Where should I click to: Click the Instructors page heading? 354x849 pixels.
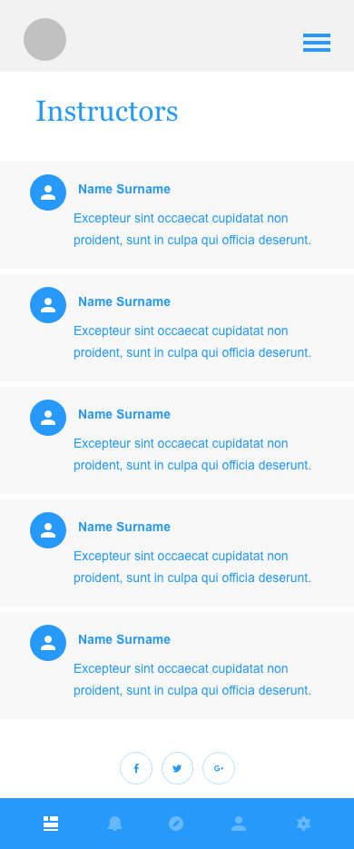coord(106,112)
